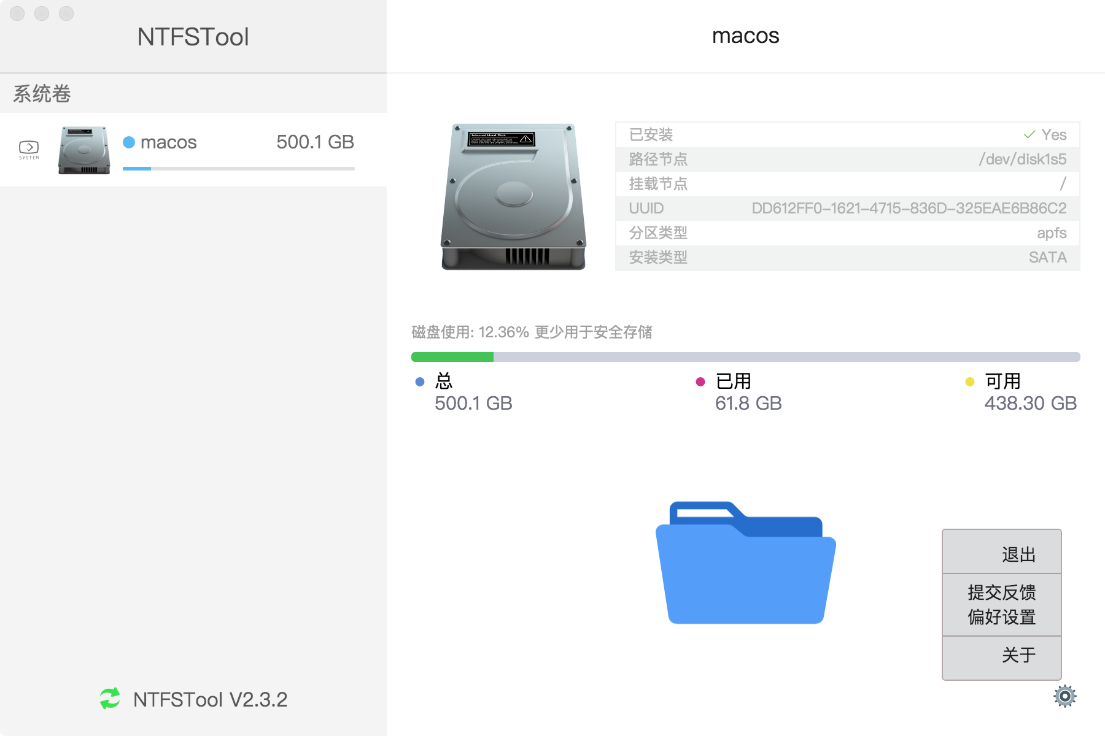Click the NTFSTool V2.3.2 version label
Image resolution: width=1105 pixels, height=736 pixels.
point(211,699)
